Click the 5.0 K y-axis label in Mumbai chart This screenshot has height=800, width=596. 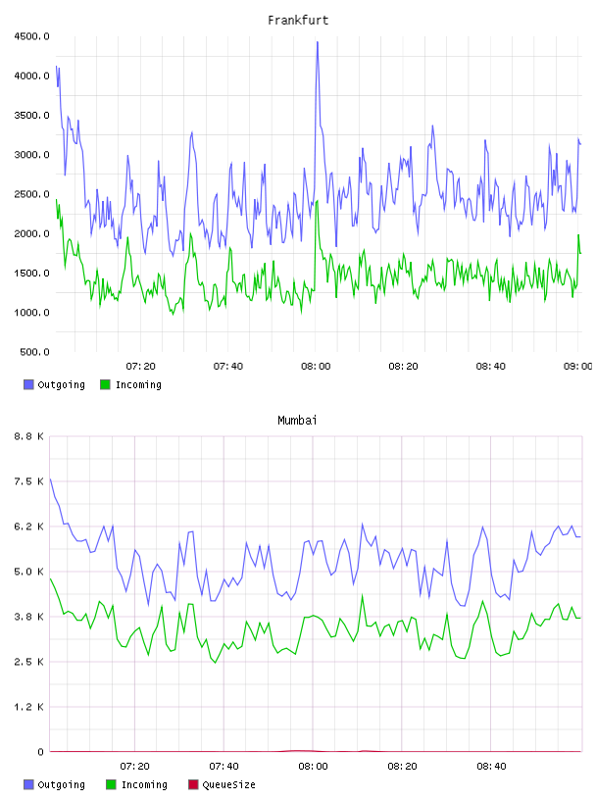(29, 572)
